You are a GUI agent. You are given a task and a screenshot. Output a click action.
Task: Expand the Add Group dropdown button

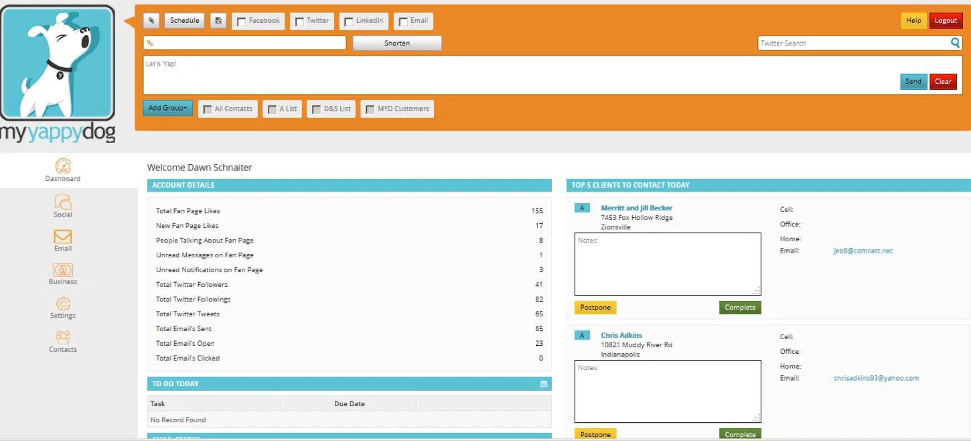pos(167,108)
